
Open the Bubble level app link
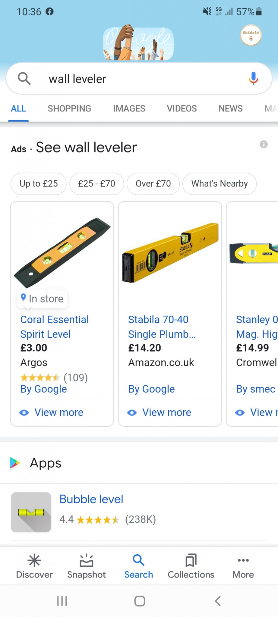[x=91, y=499]
